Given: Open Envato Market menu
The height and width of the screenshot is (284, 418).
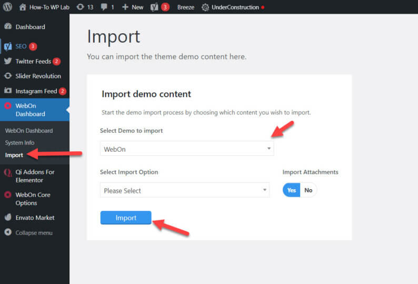Looking at the screenshot, I should tap(35, 218).
